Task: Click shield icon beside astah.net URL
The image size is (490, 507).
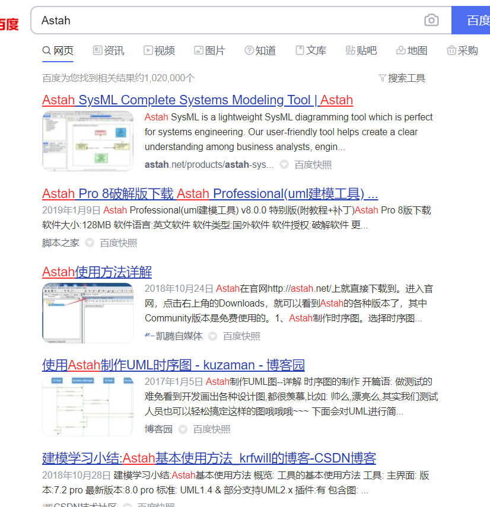Action: coord(284,165)
